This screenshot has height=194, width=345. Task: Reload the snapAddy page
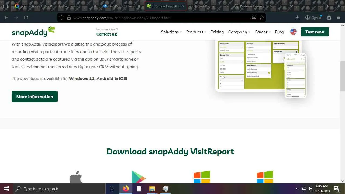[x=26, y=18]
